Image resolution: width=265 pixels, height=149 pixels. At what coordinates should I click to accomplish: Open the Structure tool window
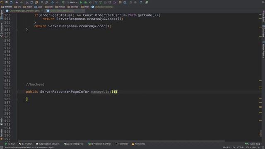[x=2, y=30]
